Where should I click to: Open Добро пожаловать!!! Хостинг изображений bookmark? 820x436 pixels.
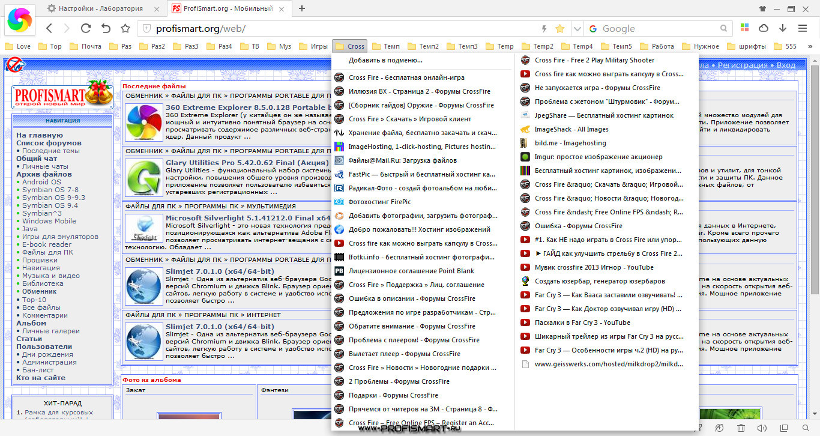click(423, 229)
